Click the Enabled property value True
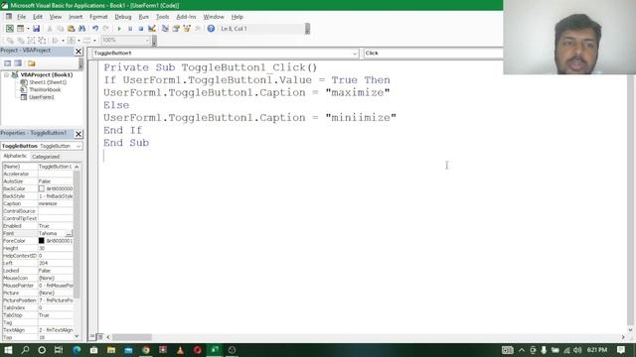The height and width of the screenshot is (357, 636). (56, 226)
